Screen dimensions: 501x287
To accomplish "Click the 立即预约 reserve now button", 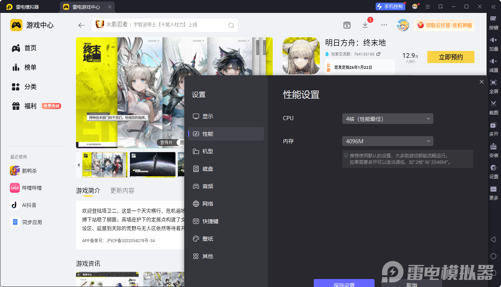I will 450,57.
